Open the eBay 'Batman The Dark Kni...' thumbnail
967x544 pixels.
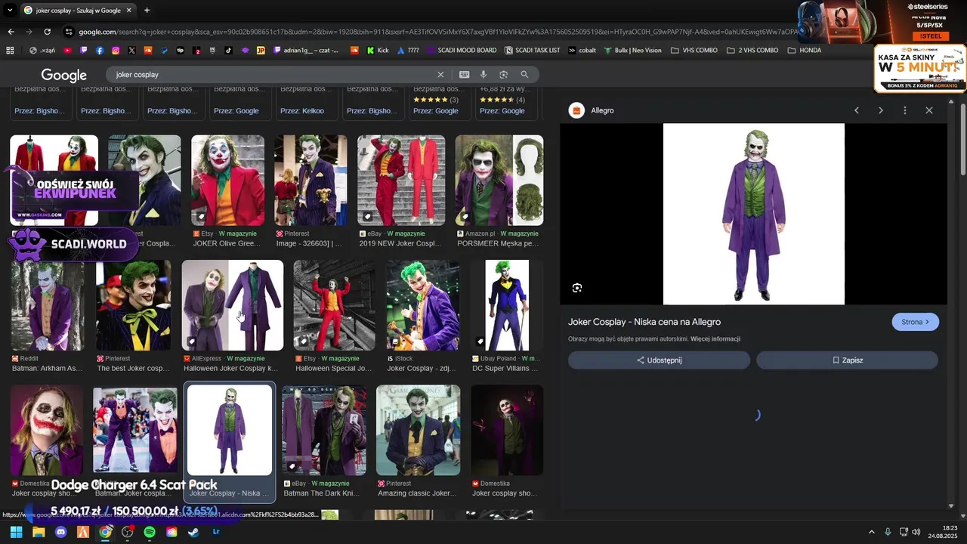(324, 430)
